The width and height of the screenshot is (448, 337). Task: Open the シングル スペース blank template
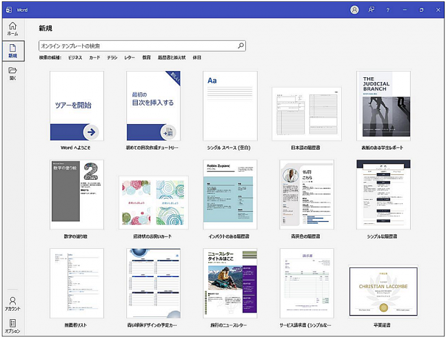(230, 105)
